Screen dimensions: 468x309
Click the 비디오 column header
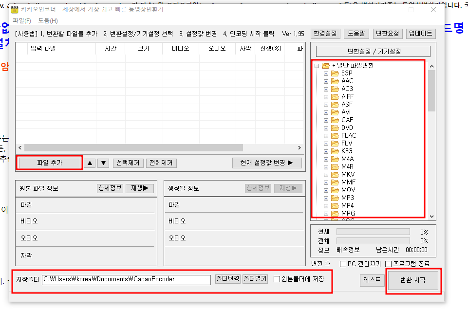tap(181, 49)
